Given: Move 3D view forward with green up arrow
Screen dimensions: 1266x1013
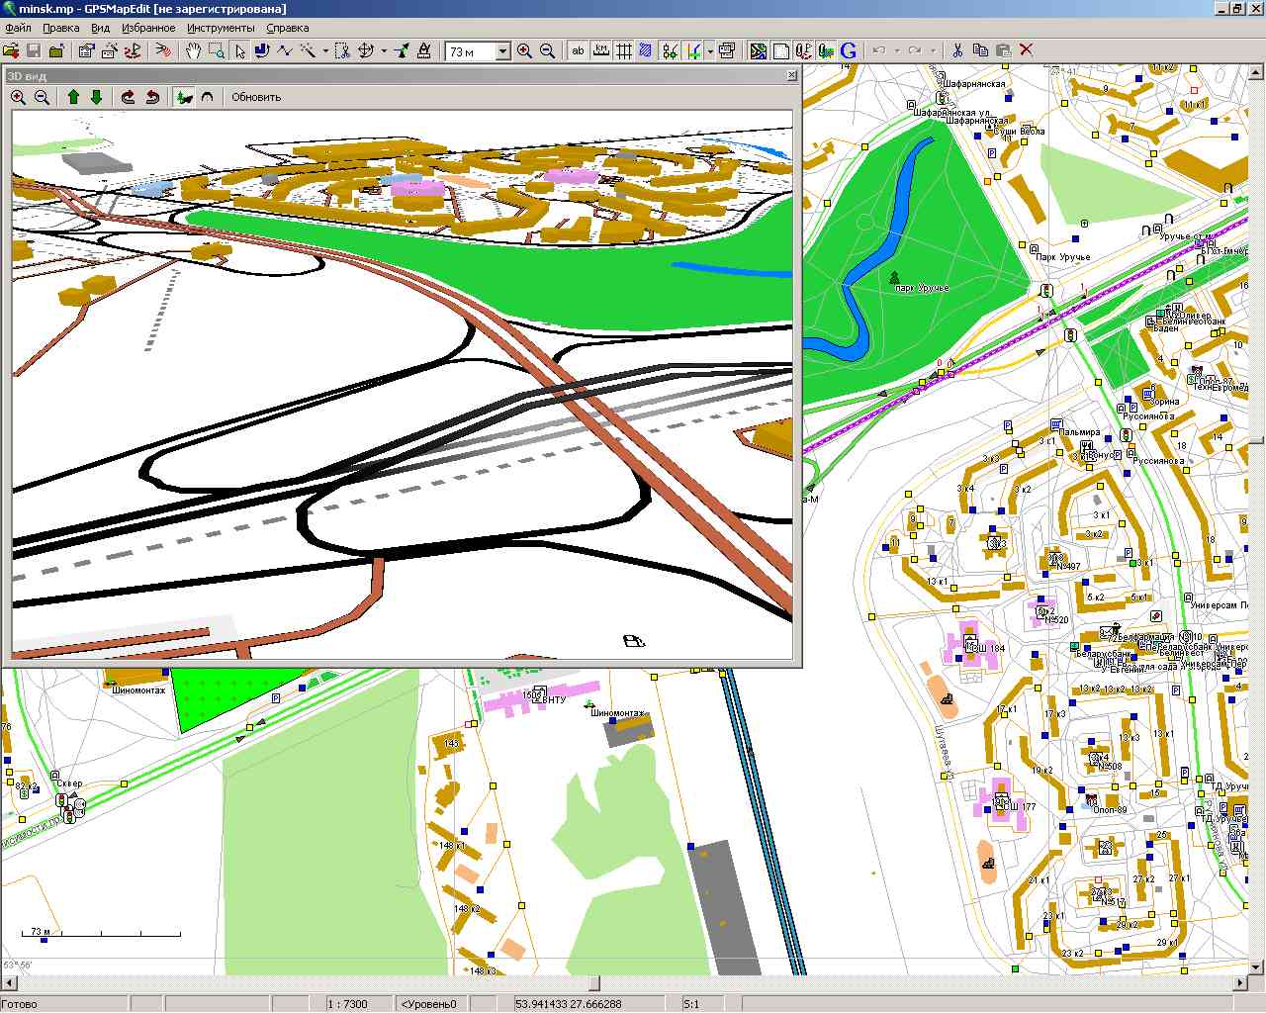Looking at the screenshot, I should (73, 97).
